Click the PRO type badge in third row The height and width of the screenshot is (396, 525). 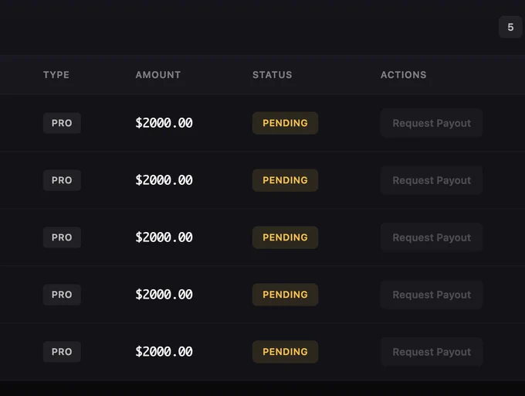point(62,237)
